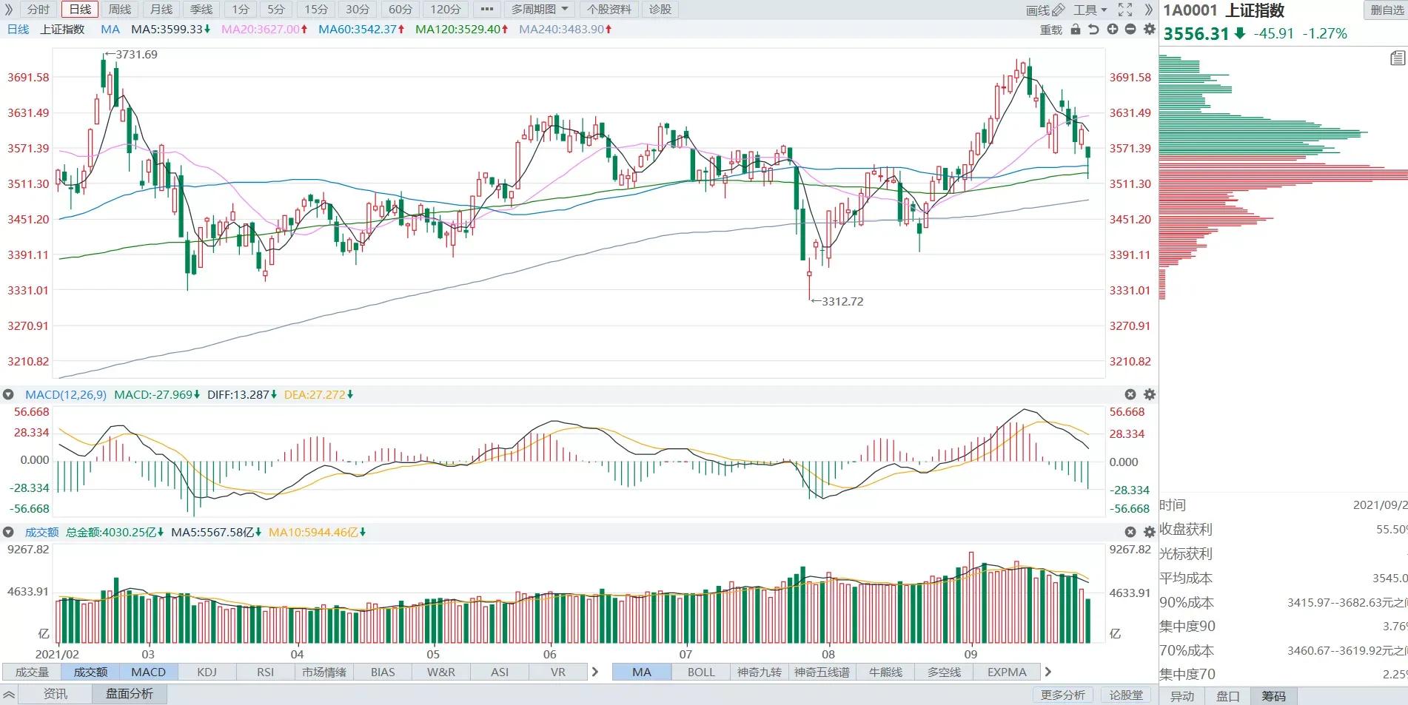Show more sub-indicators after VR
Image resolution: width=1408 pixels, height=705 pixels.
coord(594,672)
